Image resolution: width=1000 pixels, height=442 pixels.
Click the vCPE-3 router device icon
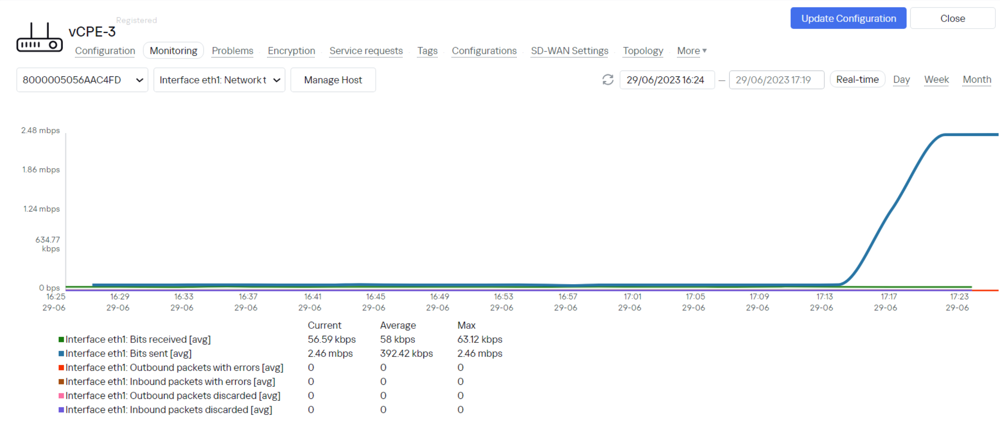coord(39,38)
